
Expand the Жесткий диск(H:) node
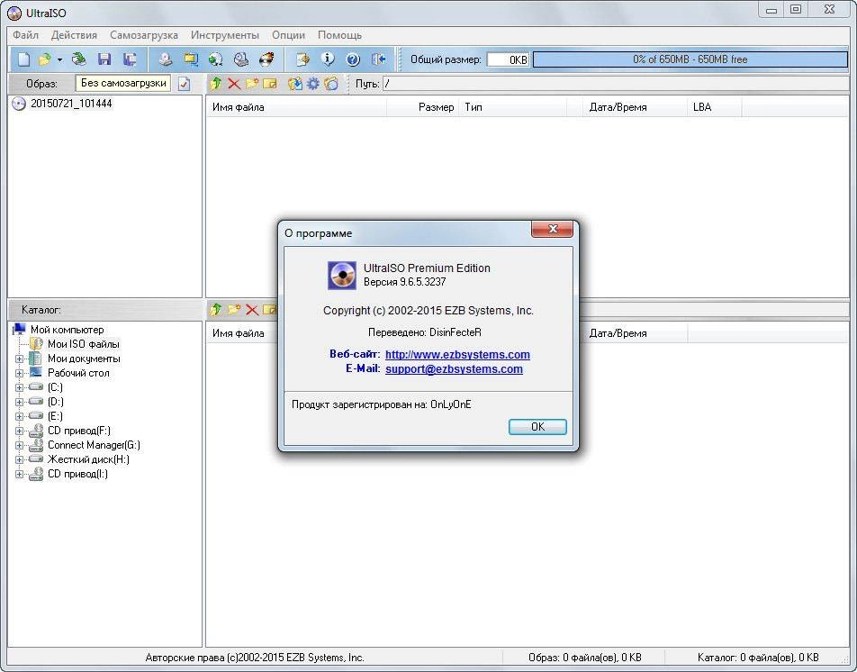click(19, 459)
